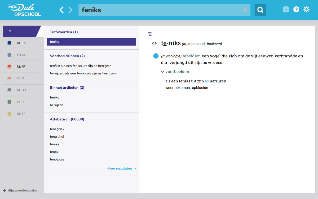Select the NL-DU dictionary book icon
318x199 pixels.
click(10, 90)
